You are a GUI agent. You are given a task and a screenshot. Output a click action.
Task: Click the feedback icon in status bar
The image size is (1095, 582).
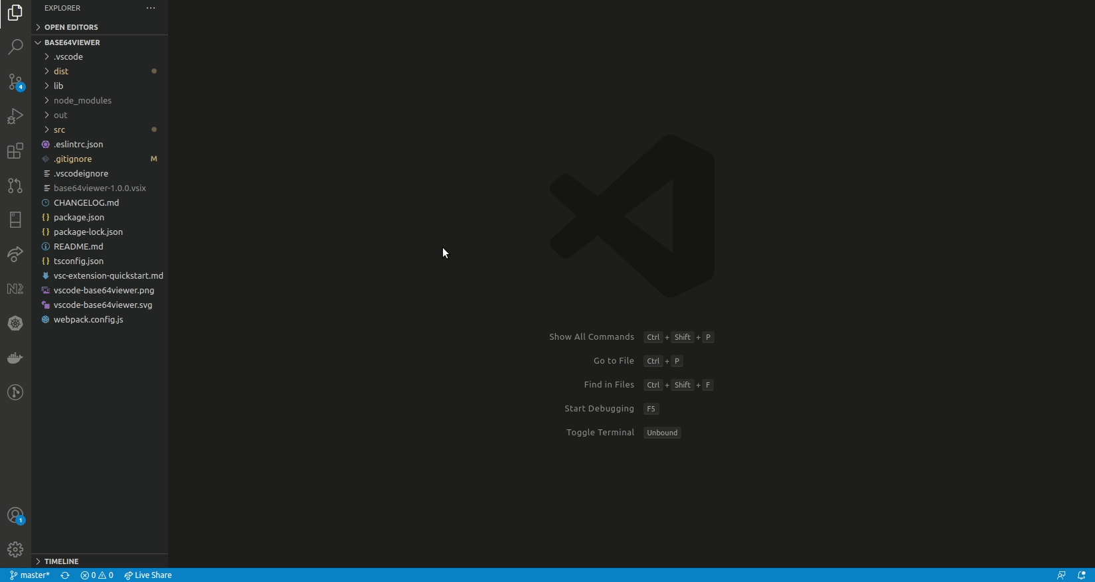[1061, 575]
